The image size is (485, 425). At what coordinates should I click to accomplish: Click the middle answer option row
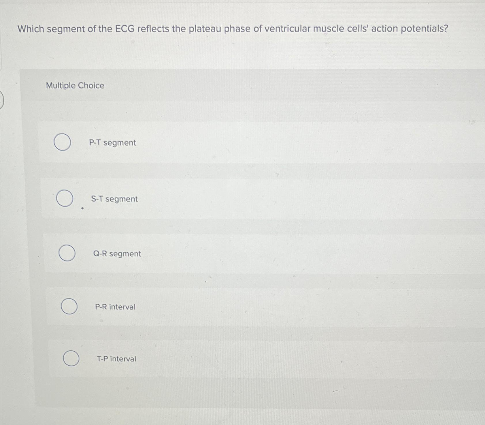[202, 253]
